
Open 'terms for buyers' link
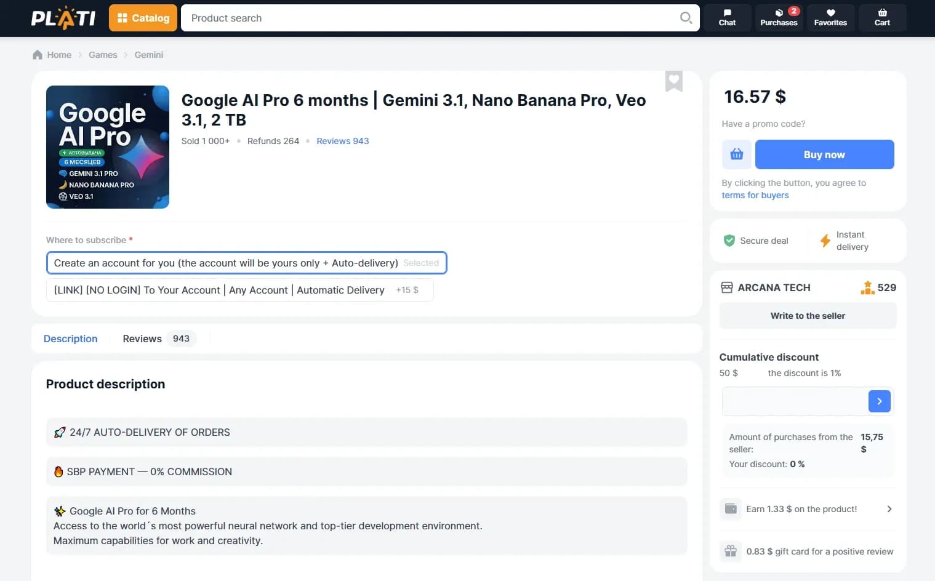click(755, 195)
